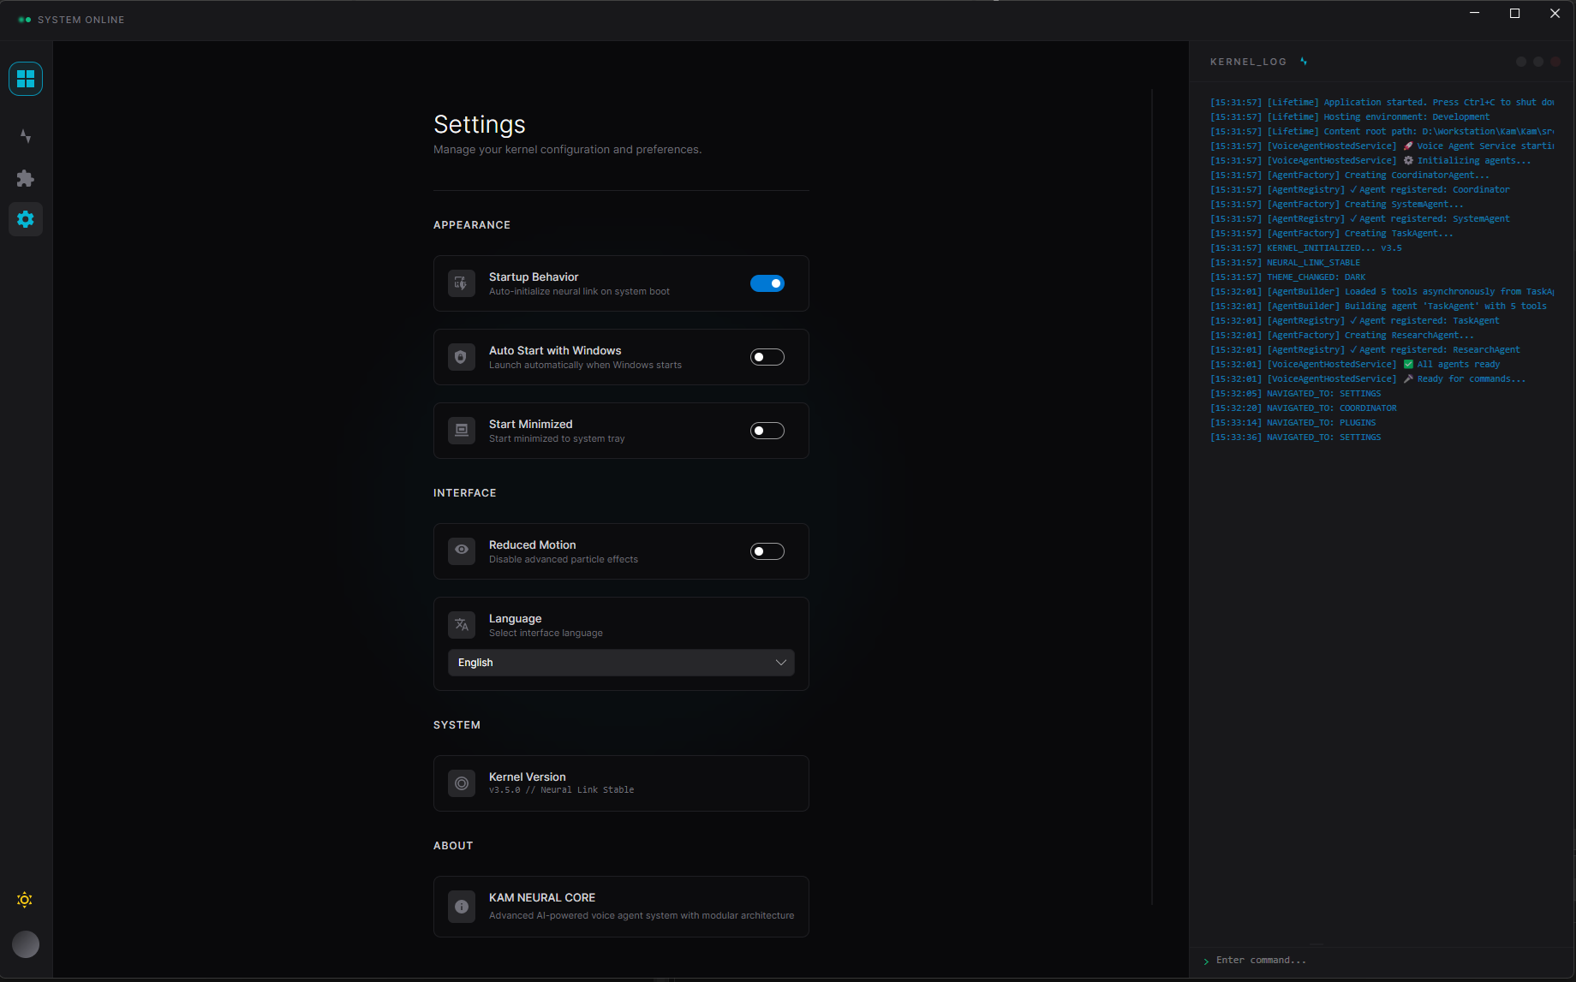Click the Auto Start with Windows shield icon
The image size is (1576, 982).
pos(462,357)
